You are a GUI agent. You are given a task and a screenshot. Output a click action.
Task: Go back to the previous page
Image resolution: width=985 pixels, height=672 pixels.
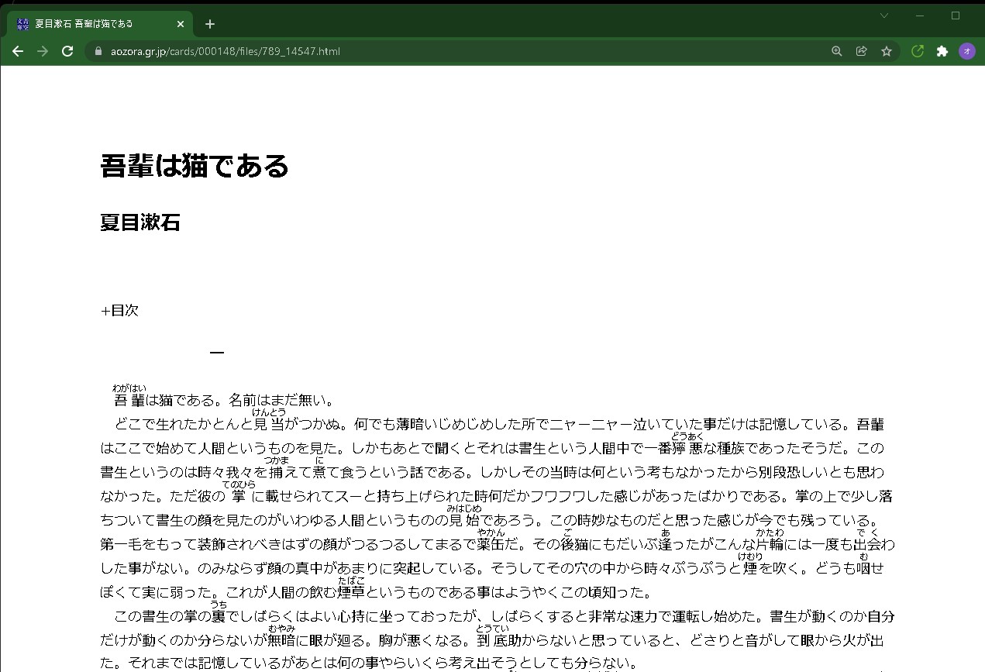click(18, 51)
